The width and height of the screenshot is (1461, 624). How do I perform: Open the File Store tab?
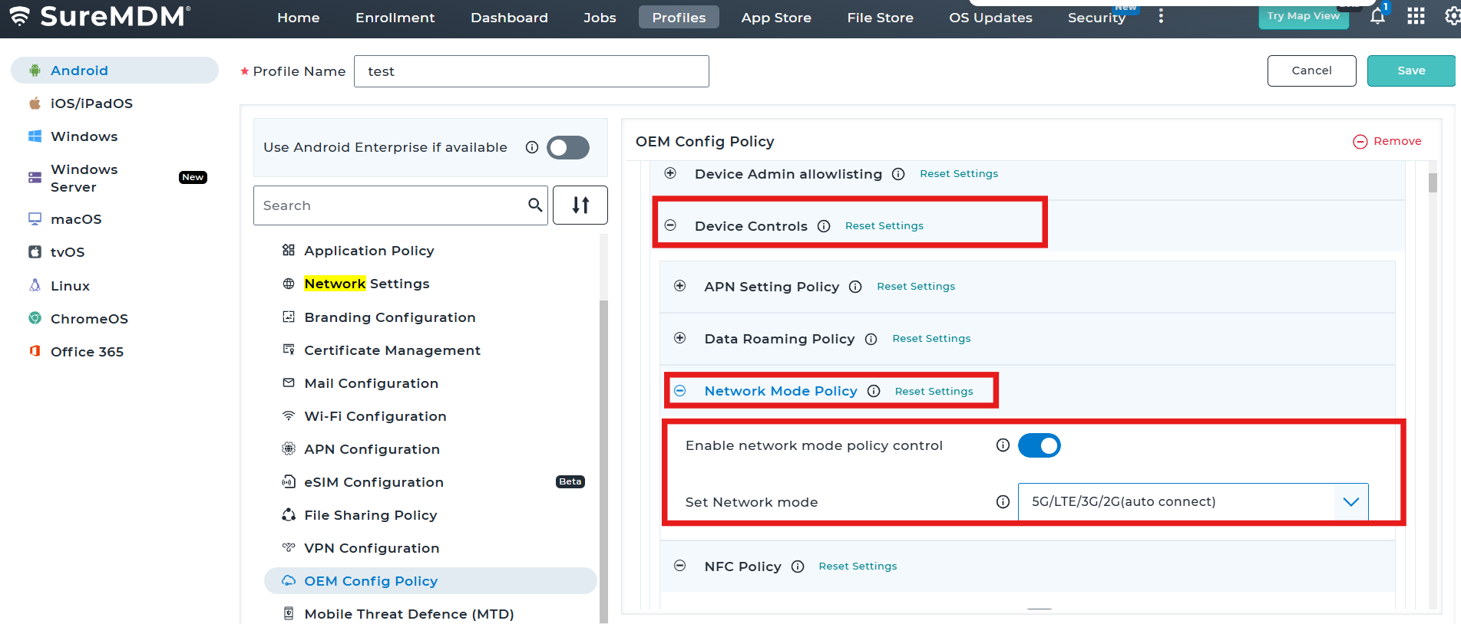[x=881, y=18]
